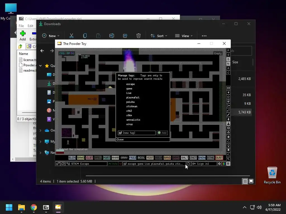Open the Powders category icon
Screen dimensions: 286x214
click(228, 123)
